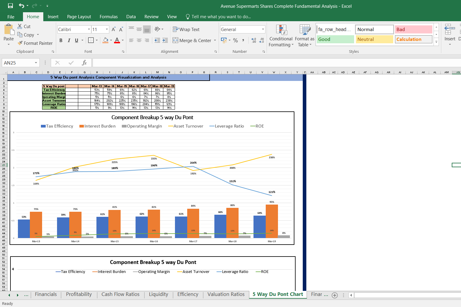The width and height of the screenshot is (461, 307).
Task: Click the Insert Function fx icon
Action: (x=84, y=63)
